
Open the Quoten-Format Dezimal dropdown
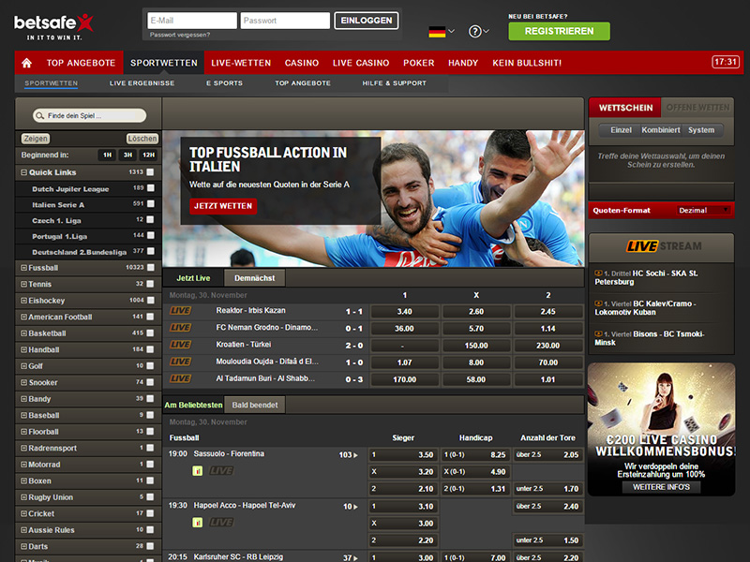pos(704,210)
